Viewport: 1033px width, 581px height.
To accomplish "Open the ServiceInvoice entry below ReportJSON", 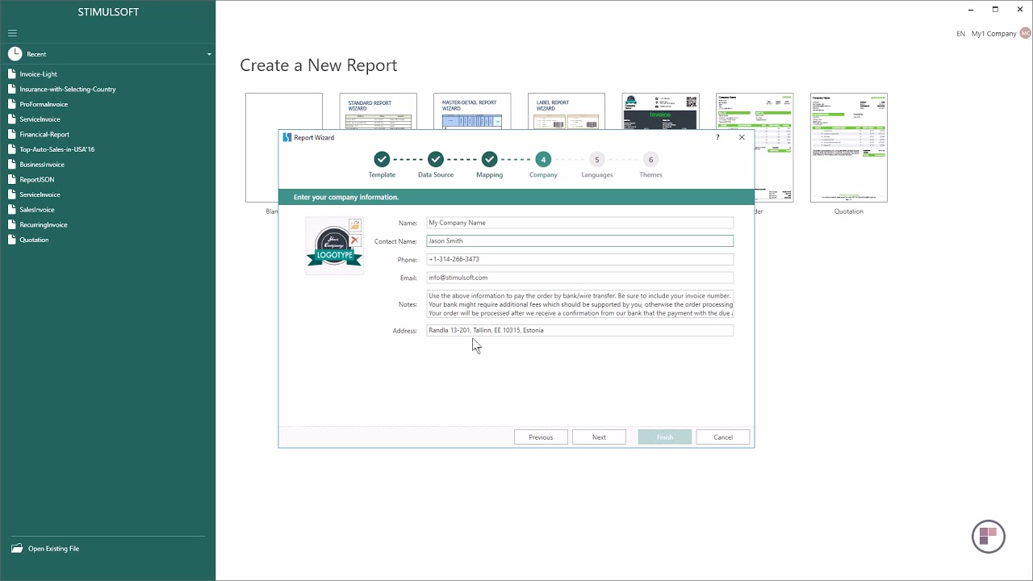I will [40, 194].
